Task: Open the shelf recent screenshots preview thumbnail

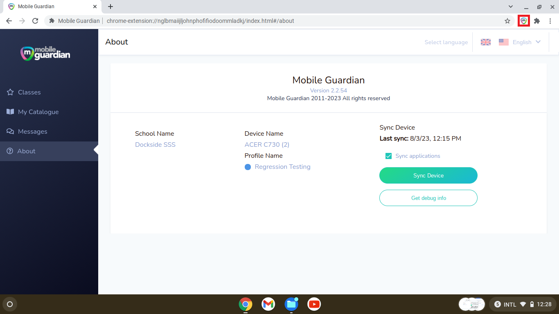Action: tap(472, 304)
